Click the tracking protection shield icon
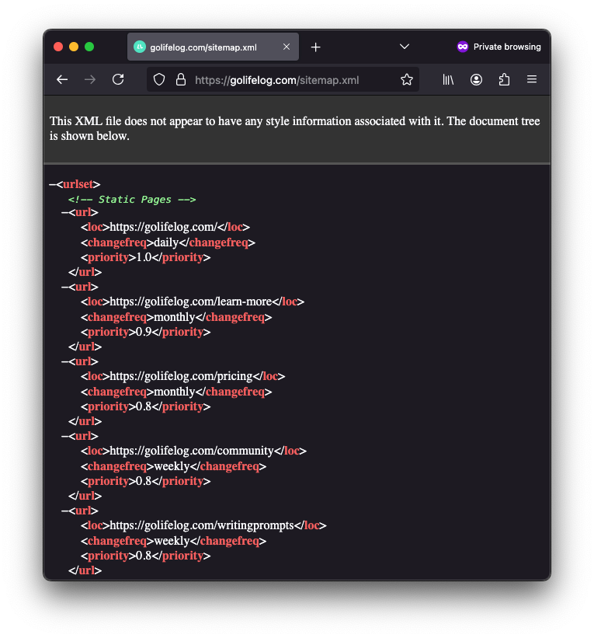Viewport: 594px width, 638px height. point(159,79)
